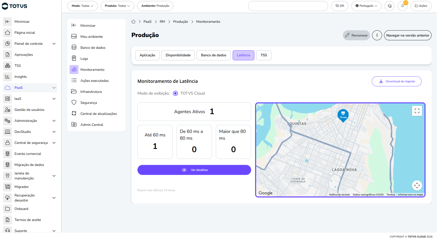Screen dimensions: 438x241
Task: Click the breadcrumb home icon
Action: coord(133,22)
